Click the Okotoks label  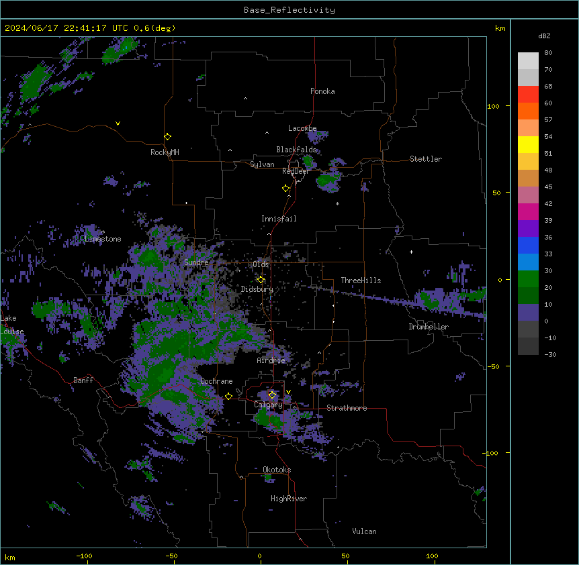click(277, 470)
